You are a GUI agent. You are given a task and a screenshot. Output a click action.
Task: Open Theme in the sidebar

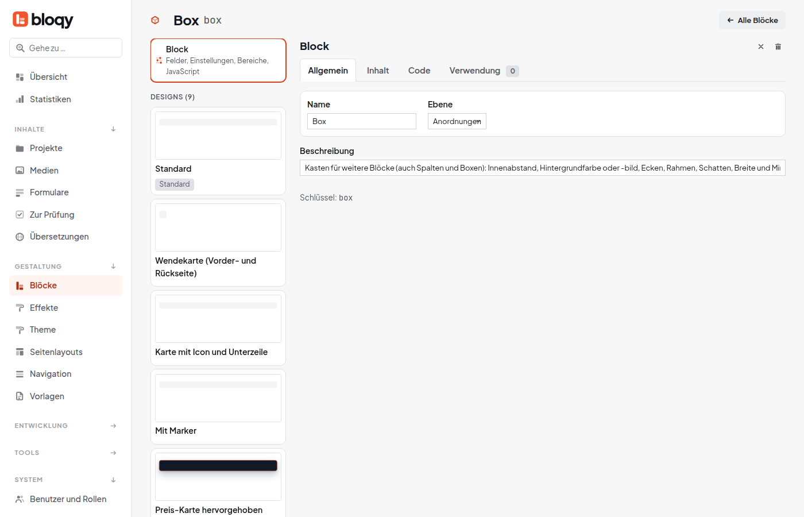pos(65,330)
